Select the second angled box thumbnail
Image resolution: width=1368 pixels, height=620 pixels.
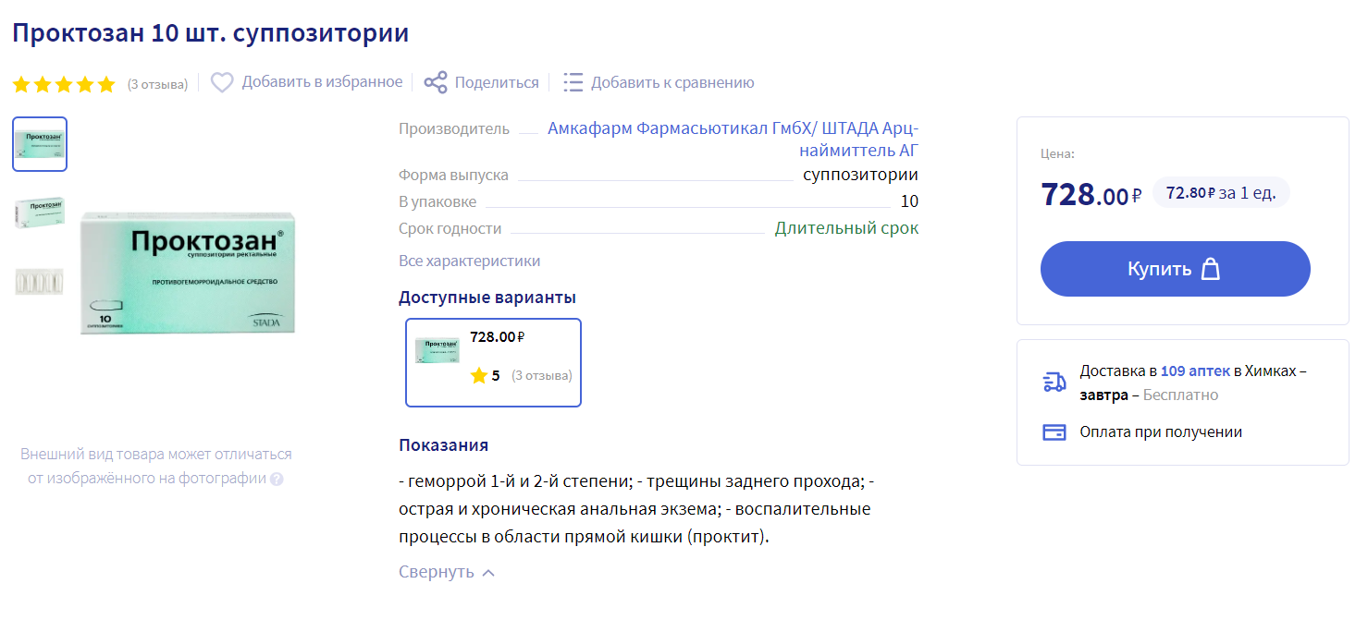(x=40, y=213)
